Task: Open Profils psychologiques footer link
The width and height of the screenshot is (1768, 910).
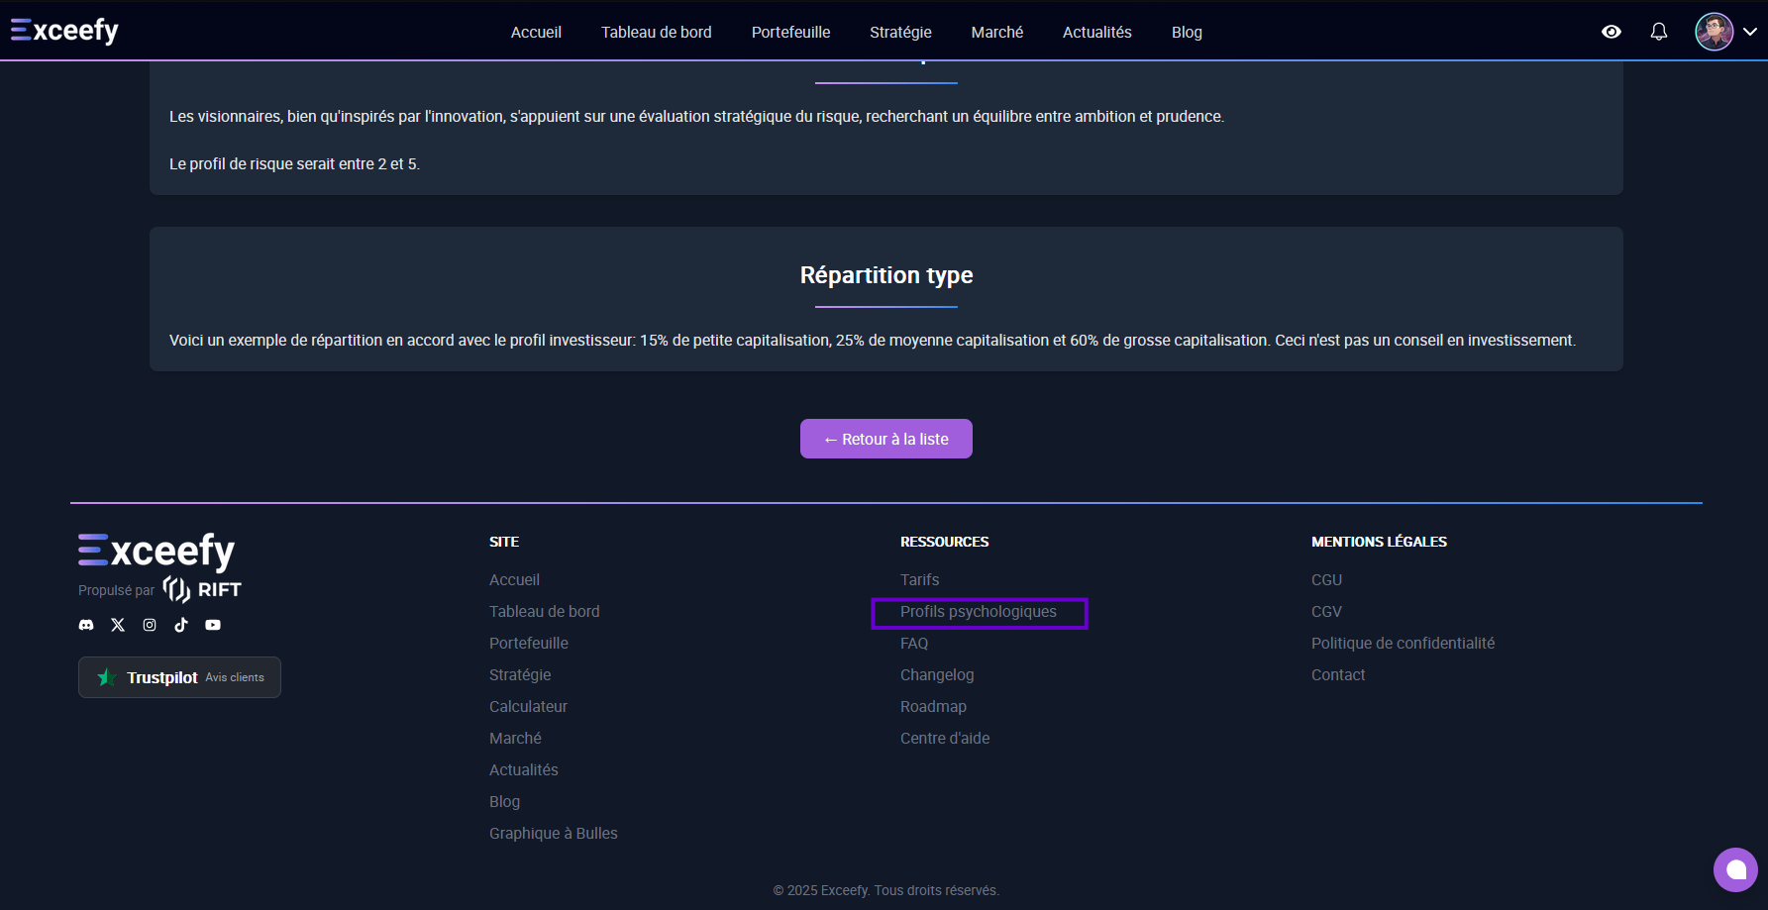Action: [978, 612]
